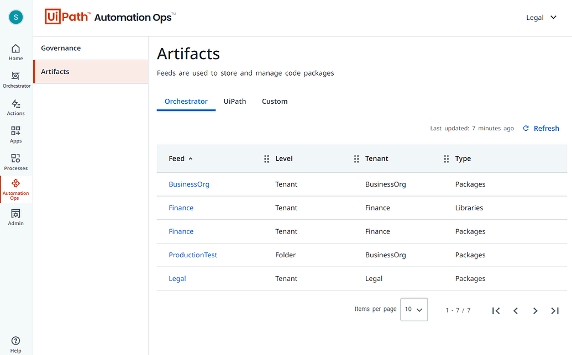Open the BusinessOrg feed link
The image size is (572, 355).
coord(189,184)
